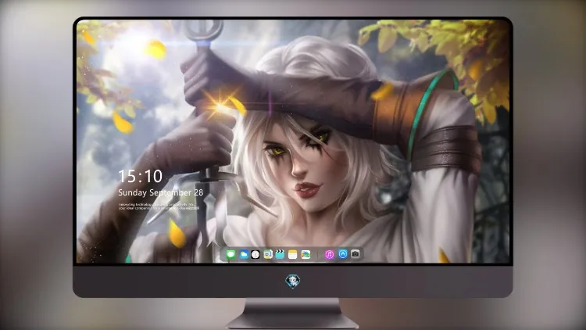This screenshot has height=330, width=586.
Task: Select the Sunday September 28 date text
Action: (161, 192)
